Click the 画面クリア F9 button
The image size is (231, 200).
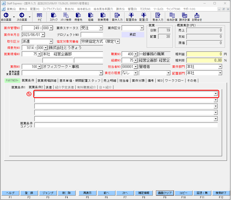click(x=165, y=193)
